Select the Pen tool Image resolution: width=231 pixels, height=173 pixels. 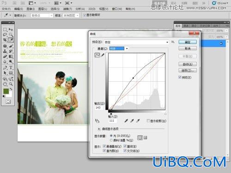tap(5, 67)
